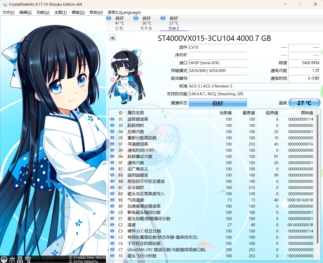
Task: Click status orb of row 07 寻道错误率
Action: point(112,144)
